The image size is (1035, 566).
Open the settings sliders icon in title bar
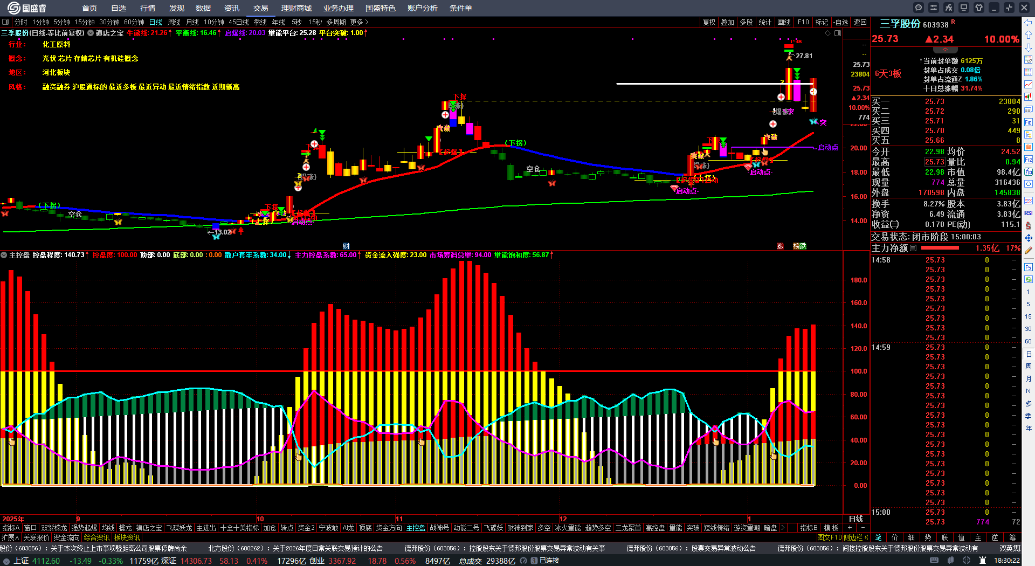[x=934, y=8]
